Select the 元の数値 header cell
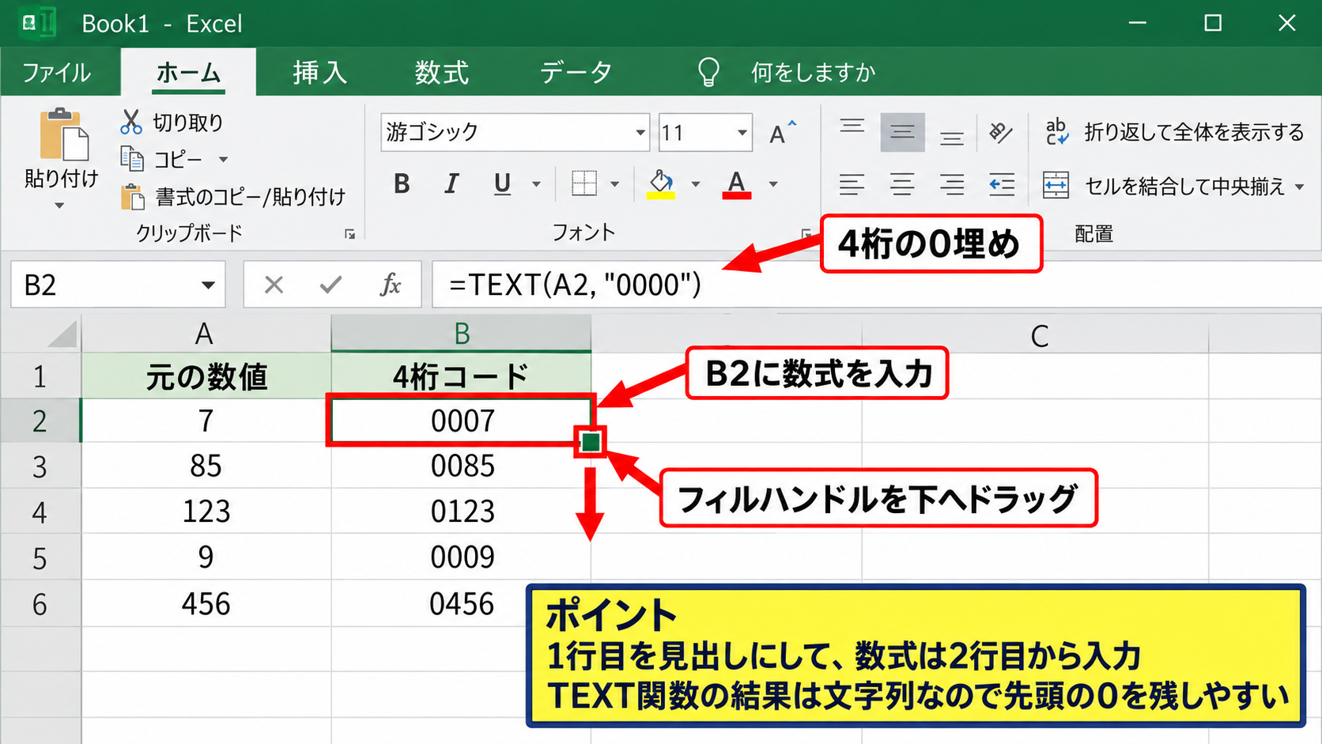 click(x=206, y=376)
